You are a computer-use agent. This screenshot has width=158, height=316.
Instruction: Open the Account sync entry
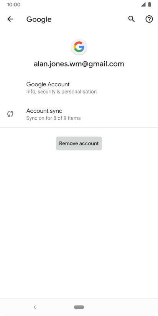coord(79,114)
